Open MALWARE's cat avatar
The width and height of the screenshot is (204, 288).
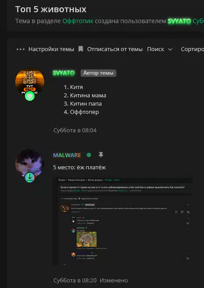(30, 164)
